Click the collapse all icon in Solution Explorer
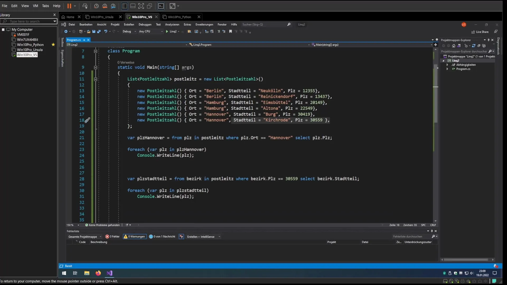 (479, 46)
